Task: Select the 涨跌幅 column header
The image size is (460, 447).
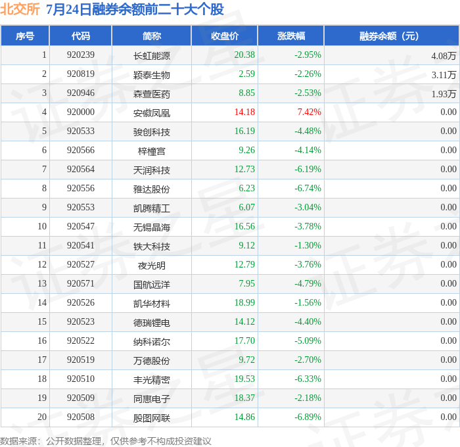Action: [291, 35]
